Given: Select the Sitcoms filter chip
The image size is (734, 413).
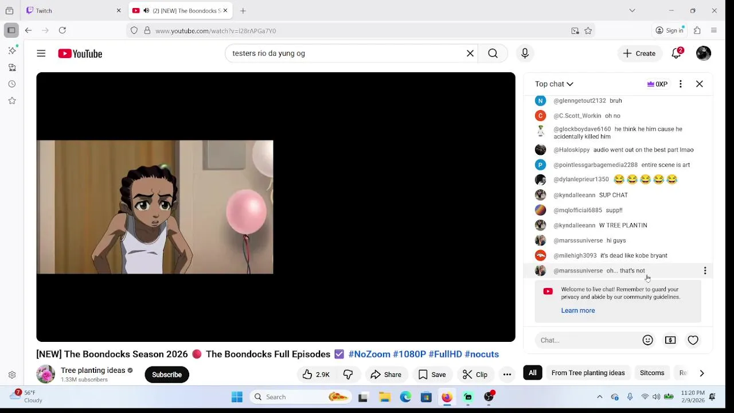Looking at the screenshot, I should 652,373.
